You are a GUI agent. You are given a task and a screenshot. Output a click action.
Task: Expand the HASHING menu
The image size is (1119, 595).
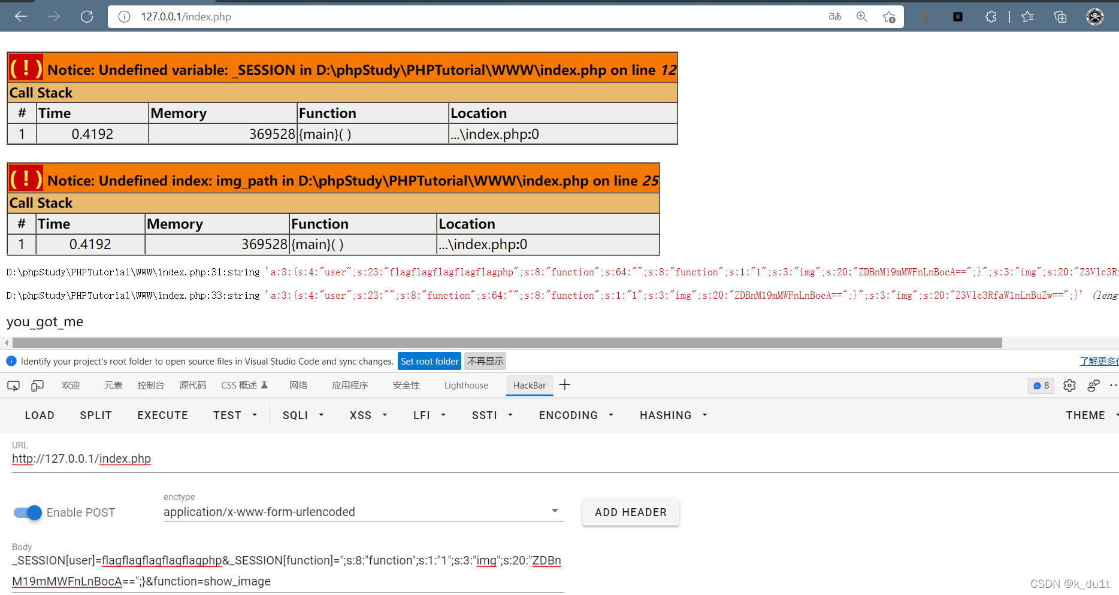pos(673,415)
